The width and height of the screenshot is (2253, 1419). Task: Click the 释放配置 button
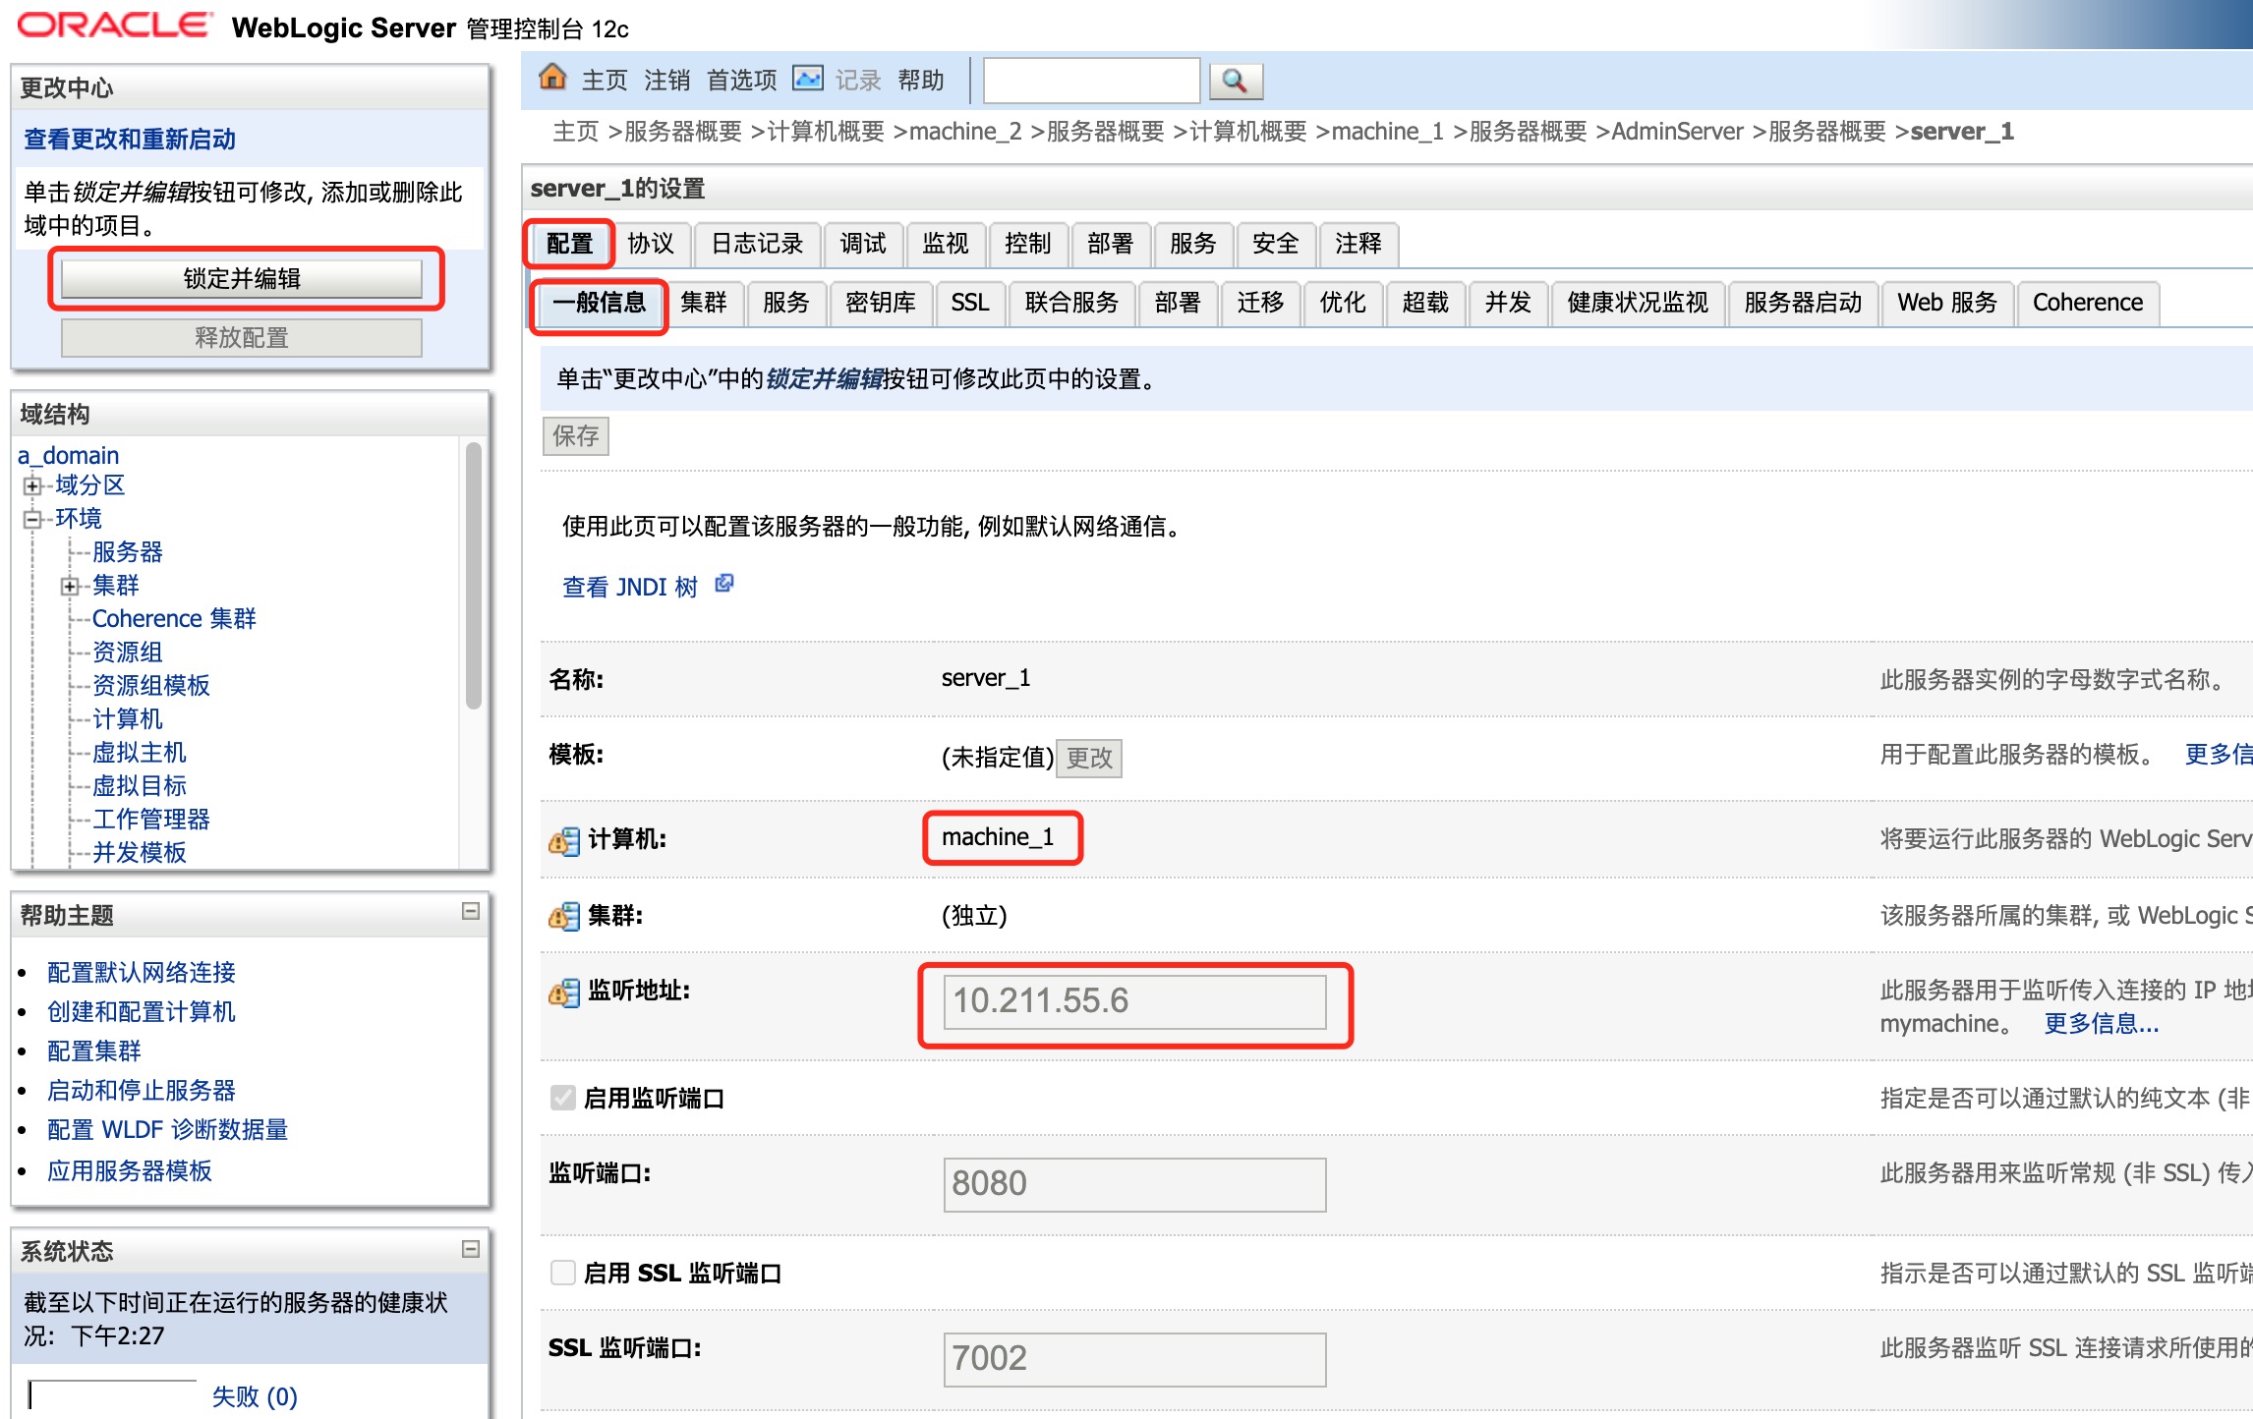click(x=242, y=338)
